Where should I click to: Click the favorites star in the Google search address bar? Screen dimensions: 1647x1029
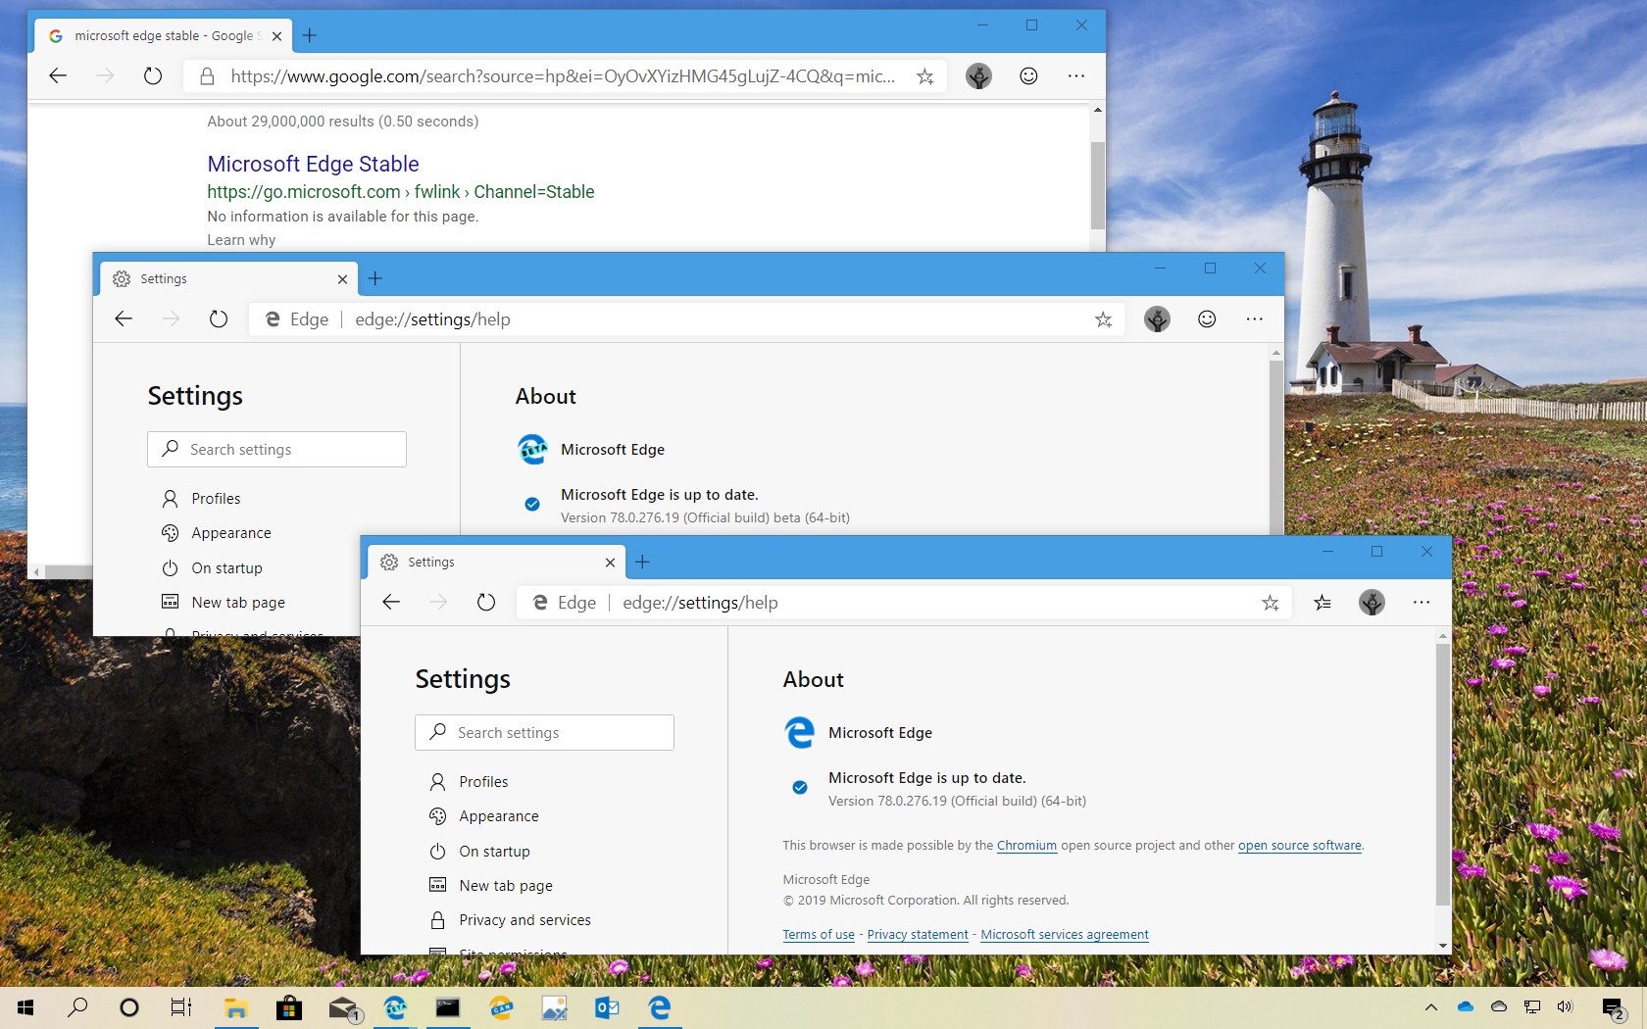924,76
